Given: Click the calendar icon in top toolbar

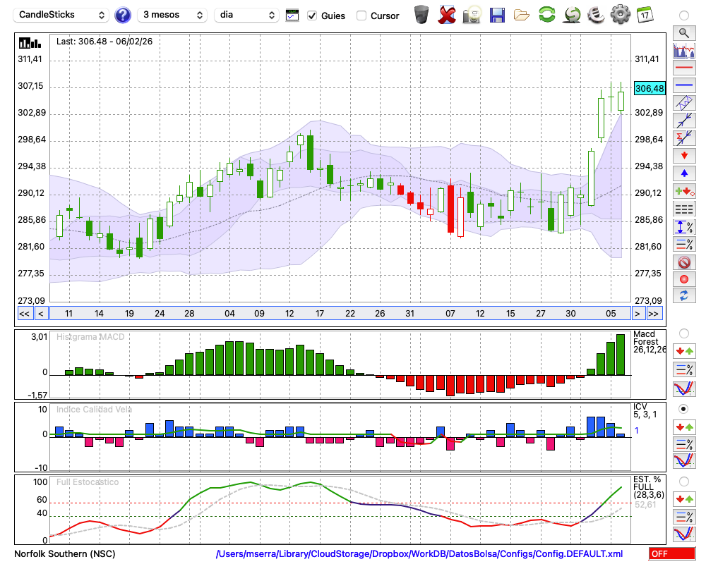Looking at the screenshot, I should pyautogui.click(x=644, y=15).
